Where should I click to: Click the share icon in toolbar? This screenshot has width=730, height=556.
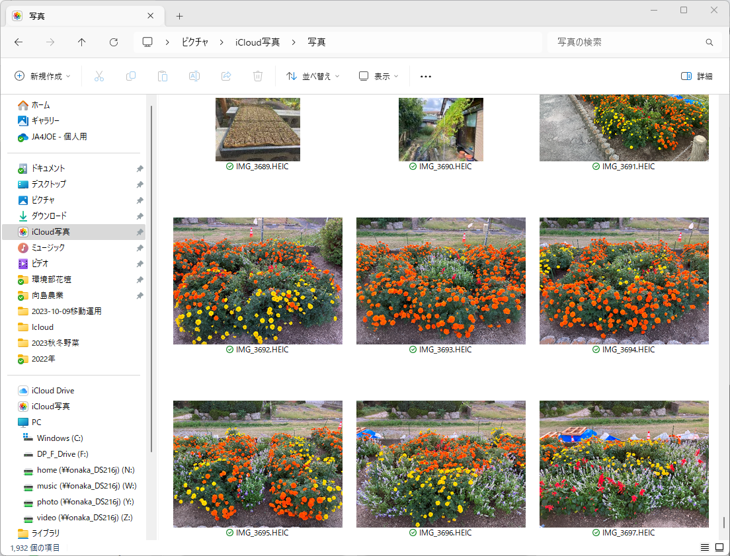[226, 76]
